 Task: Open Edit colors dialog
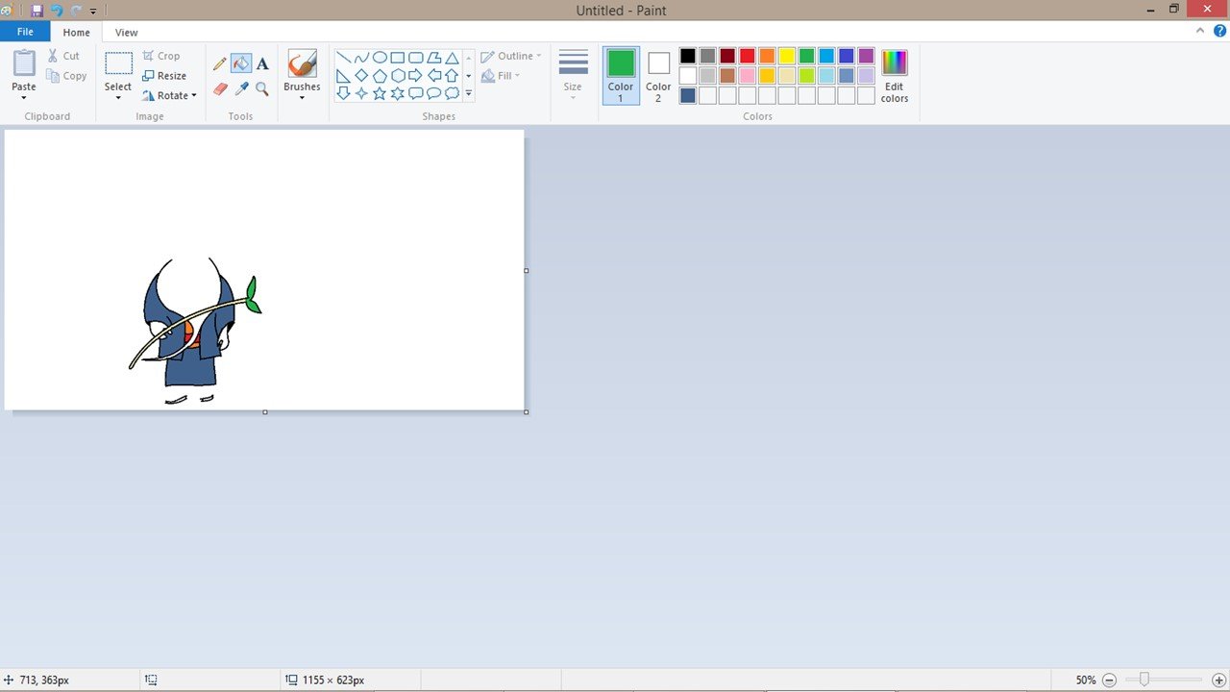tap(895, 76)
